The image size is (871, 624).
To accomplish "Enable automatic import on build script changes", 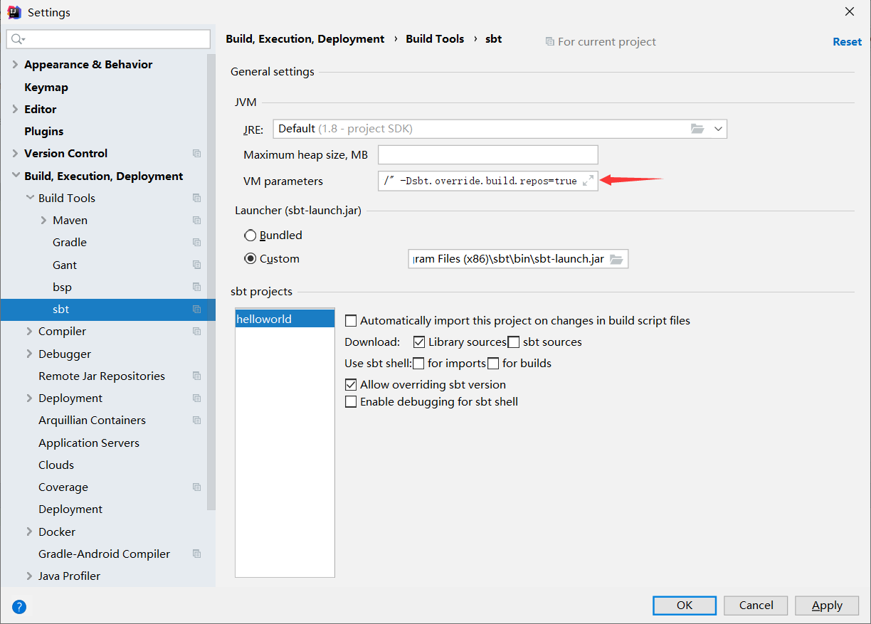I will (351, 321).
